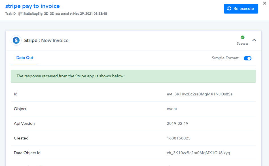The image size is (269, 166).
Task: Click the Stripe app logo icon
Action: (x=16, y=40)
